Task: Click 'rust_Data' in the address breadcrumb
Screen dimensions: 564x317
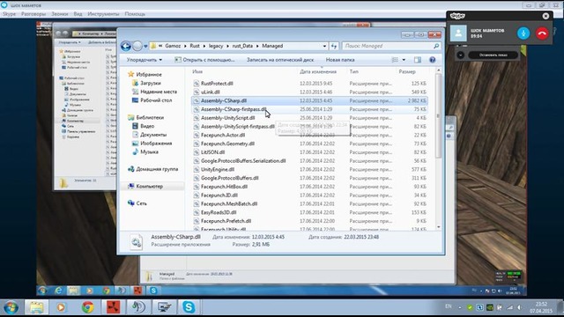Action: coord(242,46)
